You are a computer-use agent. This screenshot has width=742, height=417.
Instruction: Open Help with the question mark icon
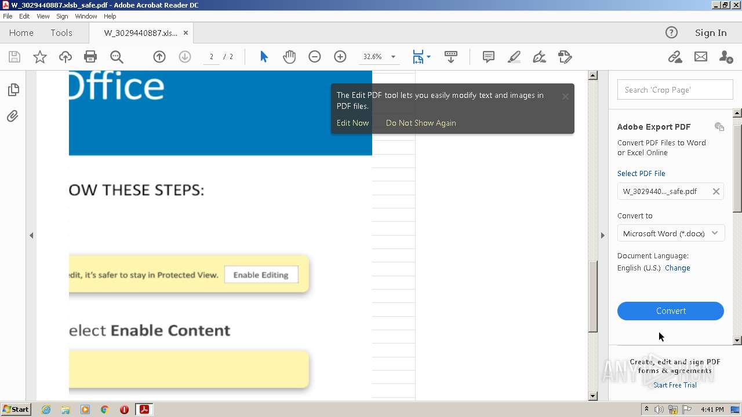[671, 32]
